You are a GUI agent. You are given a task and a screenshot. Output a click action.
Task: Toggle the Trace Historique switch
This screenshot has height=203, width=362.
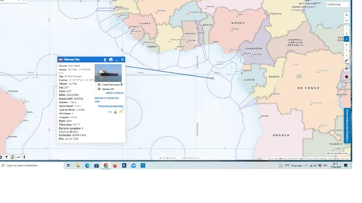(98, 85)
